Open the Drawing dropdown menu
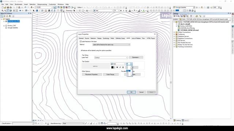This screenshot has width=234, height=131. click(x=69, y=11)
